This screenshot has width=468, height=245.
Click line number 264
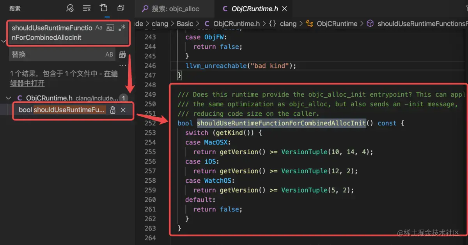click(150, 238)
